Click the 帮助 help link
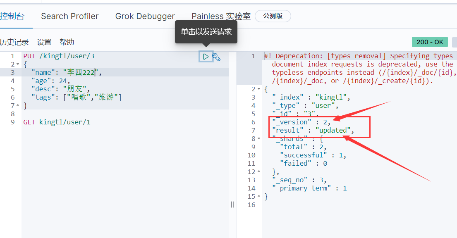This screenshot has width=457, height=238. tap(67, 42)
